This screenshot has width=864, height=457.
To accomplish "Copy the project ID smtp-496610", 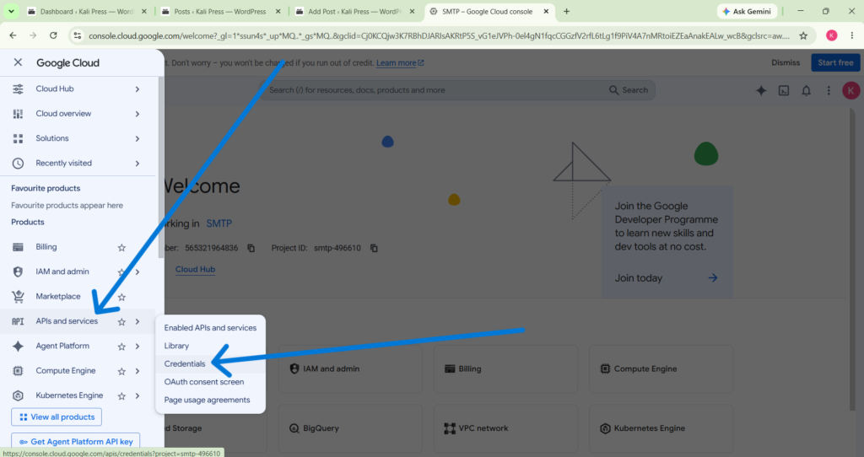I will click(x=374, y=249).
